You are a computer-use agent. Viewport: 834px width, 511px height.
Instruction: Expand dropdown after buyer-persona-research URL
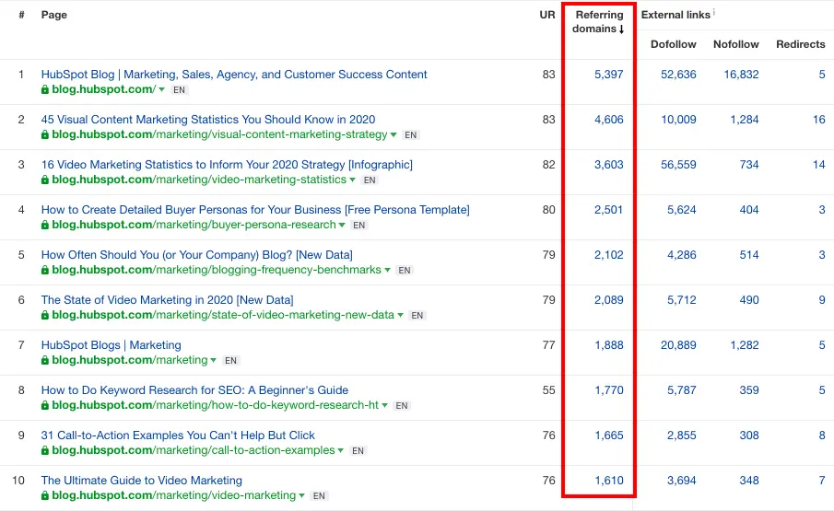342,226
